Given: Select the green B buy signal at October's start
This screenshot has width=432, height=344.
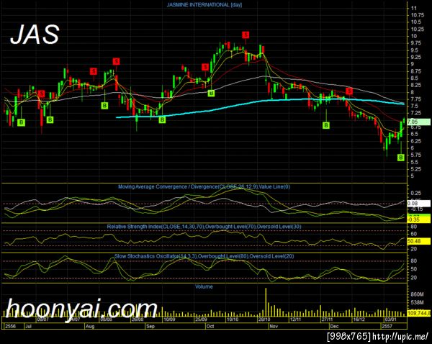Looking at the screenshot, I should 211,93.
